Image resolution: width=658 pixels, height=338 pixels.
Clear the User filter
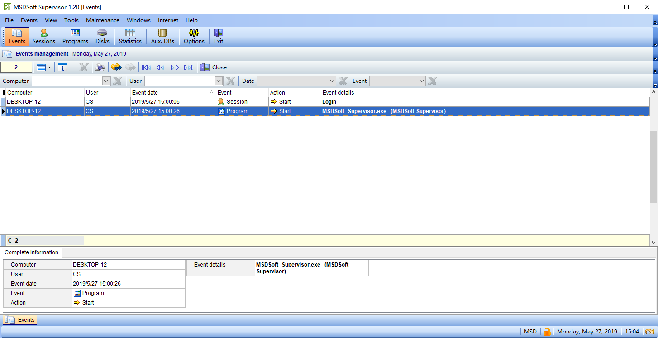point(230,81)
